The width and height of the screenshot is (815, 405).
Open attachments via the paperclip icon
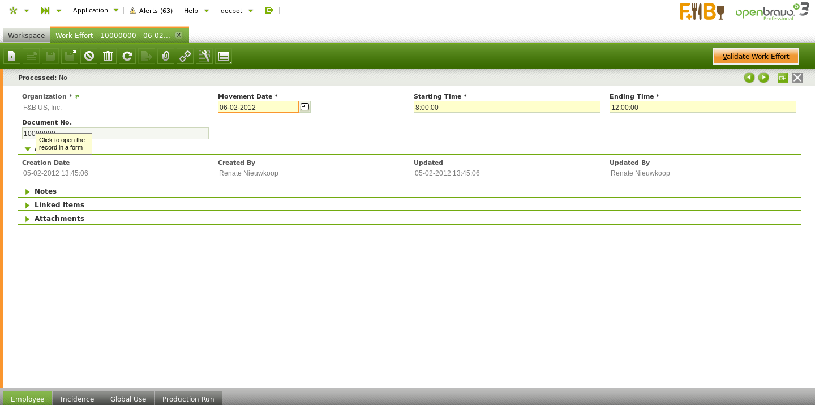[166, 56]
